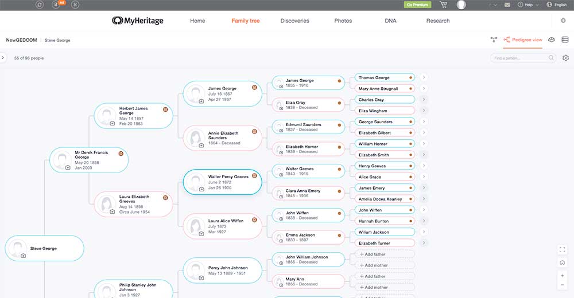
Task: Click camera icon on Walter Percy Geeves card
Action: coord(201,189)
